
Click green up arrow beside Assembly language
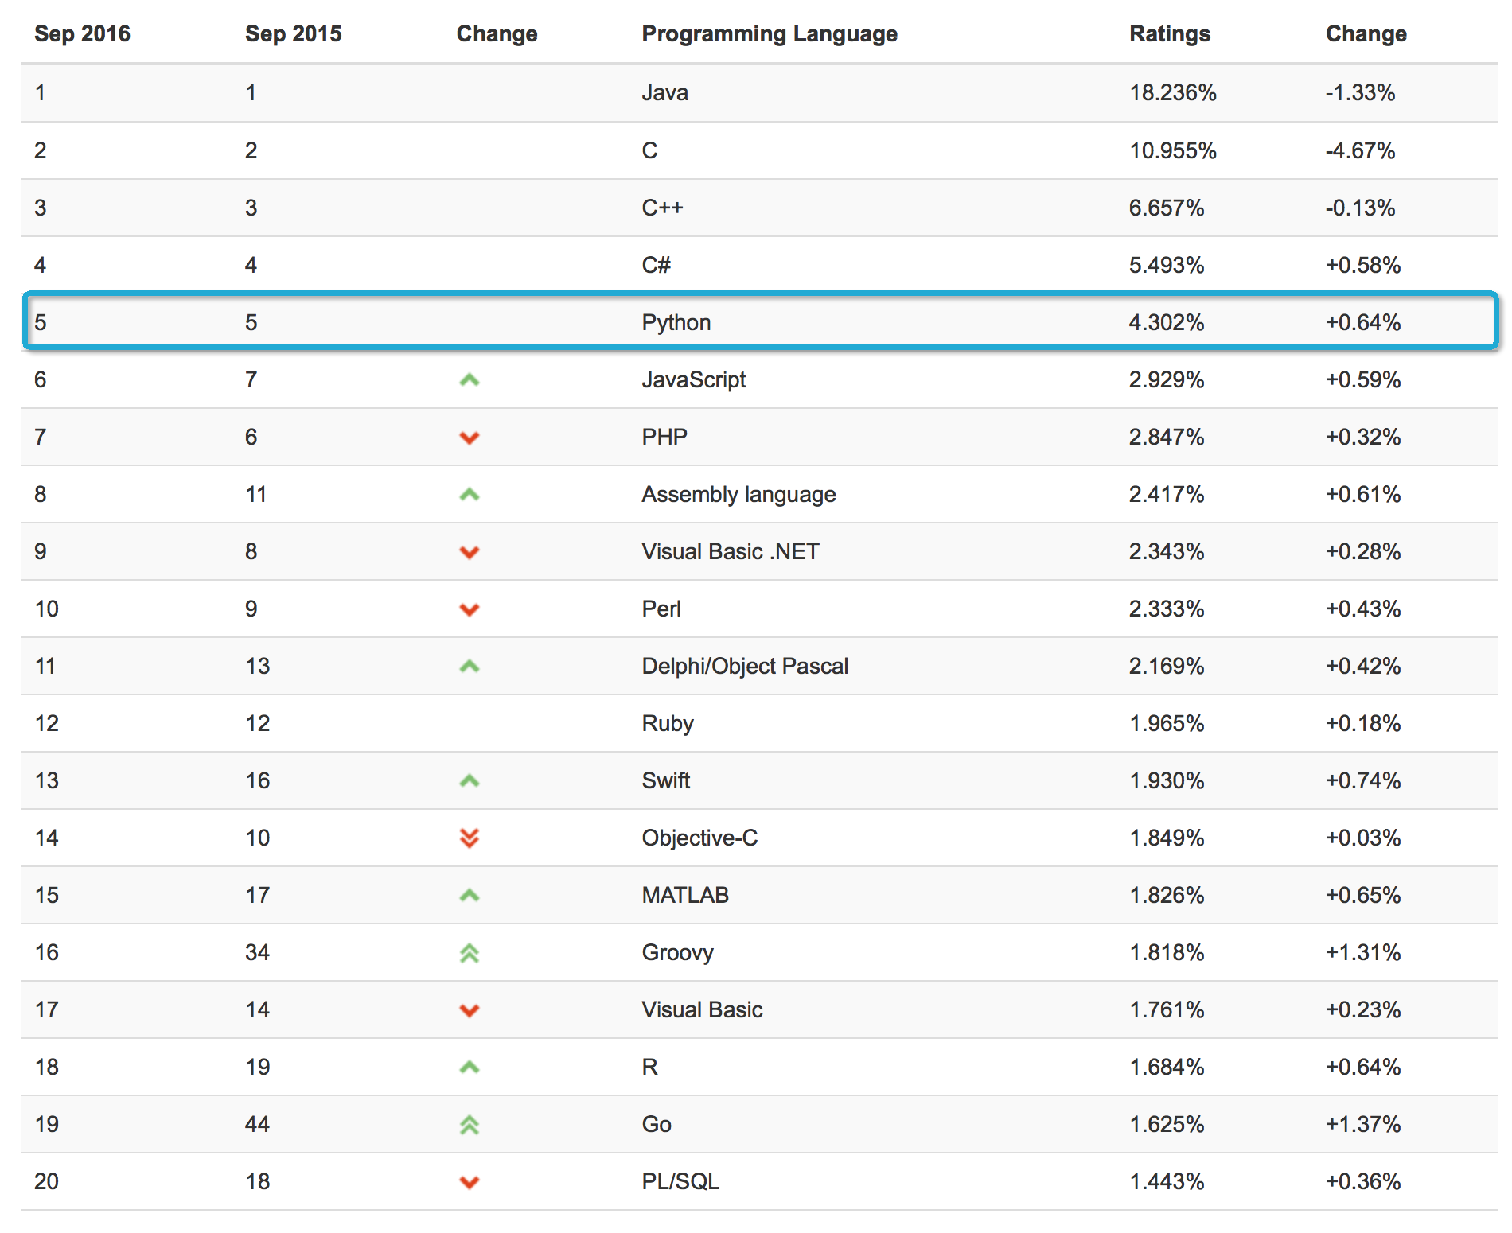coord(470,495)
